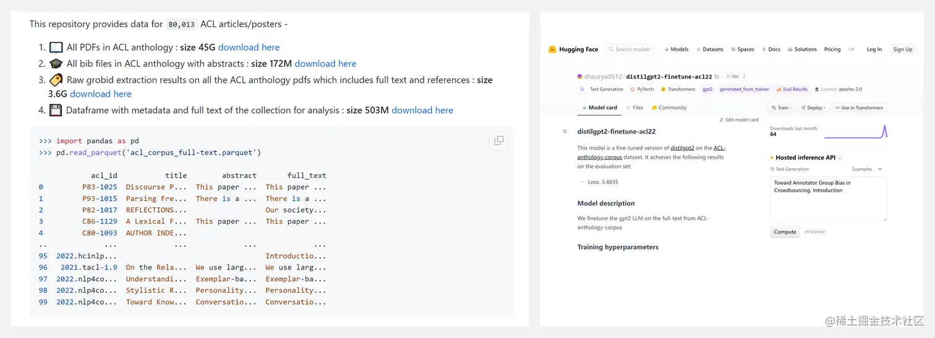Viewport: 935px width, 338px height.
Task: Click Edit model card link
Action: (739, 120)
